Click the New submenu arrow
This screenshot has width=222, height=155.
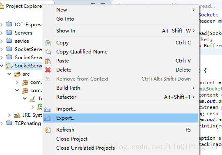point(194,10)
